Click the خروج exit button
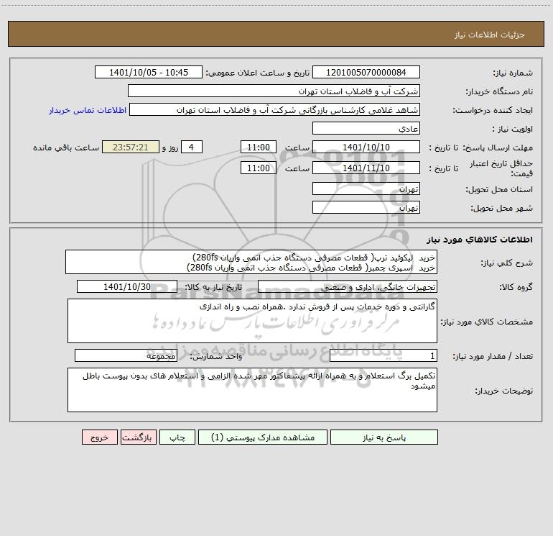Image resolution: width=553 pixels, height=536 pixels. (99, 437)
